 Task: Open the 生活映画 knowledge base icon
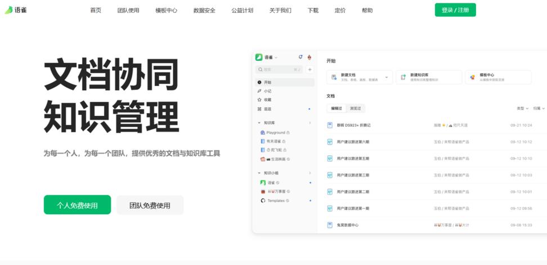pos(263,159)
